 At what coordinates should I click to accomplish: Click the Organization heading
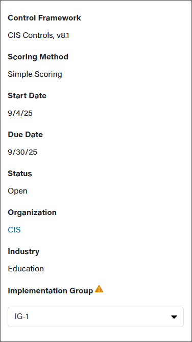(32, 212)
